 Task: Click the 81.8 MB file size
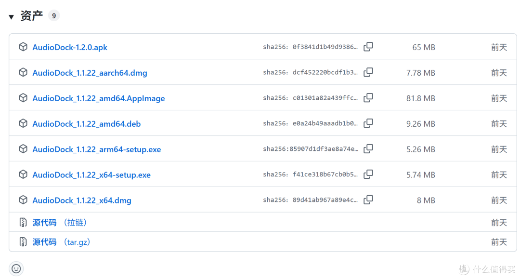point(420,98)
